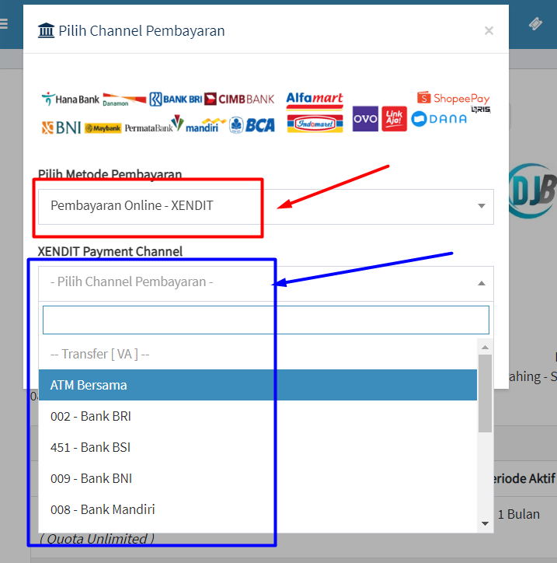Click the BCA logo
The height and width of the screenshot is (563, 557).
click(252, 125)
